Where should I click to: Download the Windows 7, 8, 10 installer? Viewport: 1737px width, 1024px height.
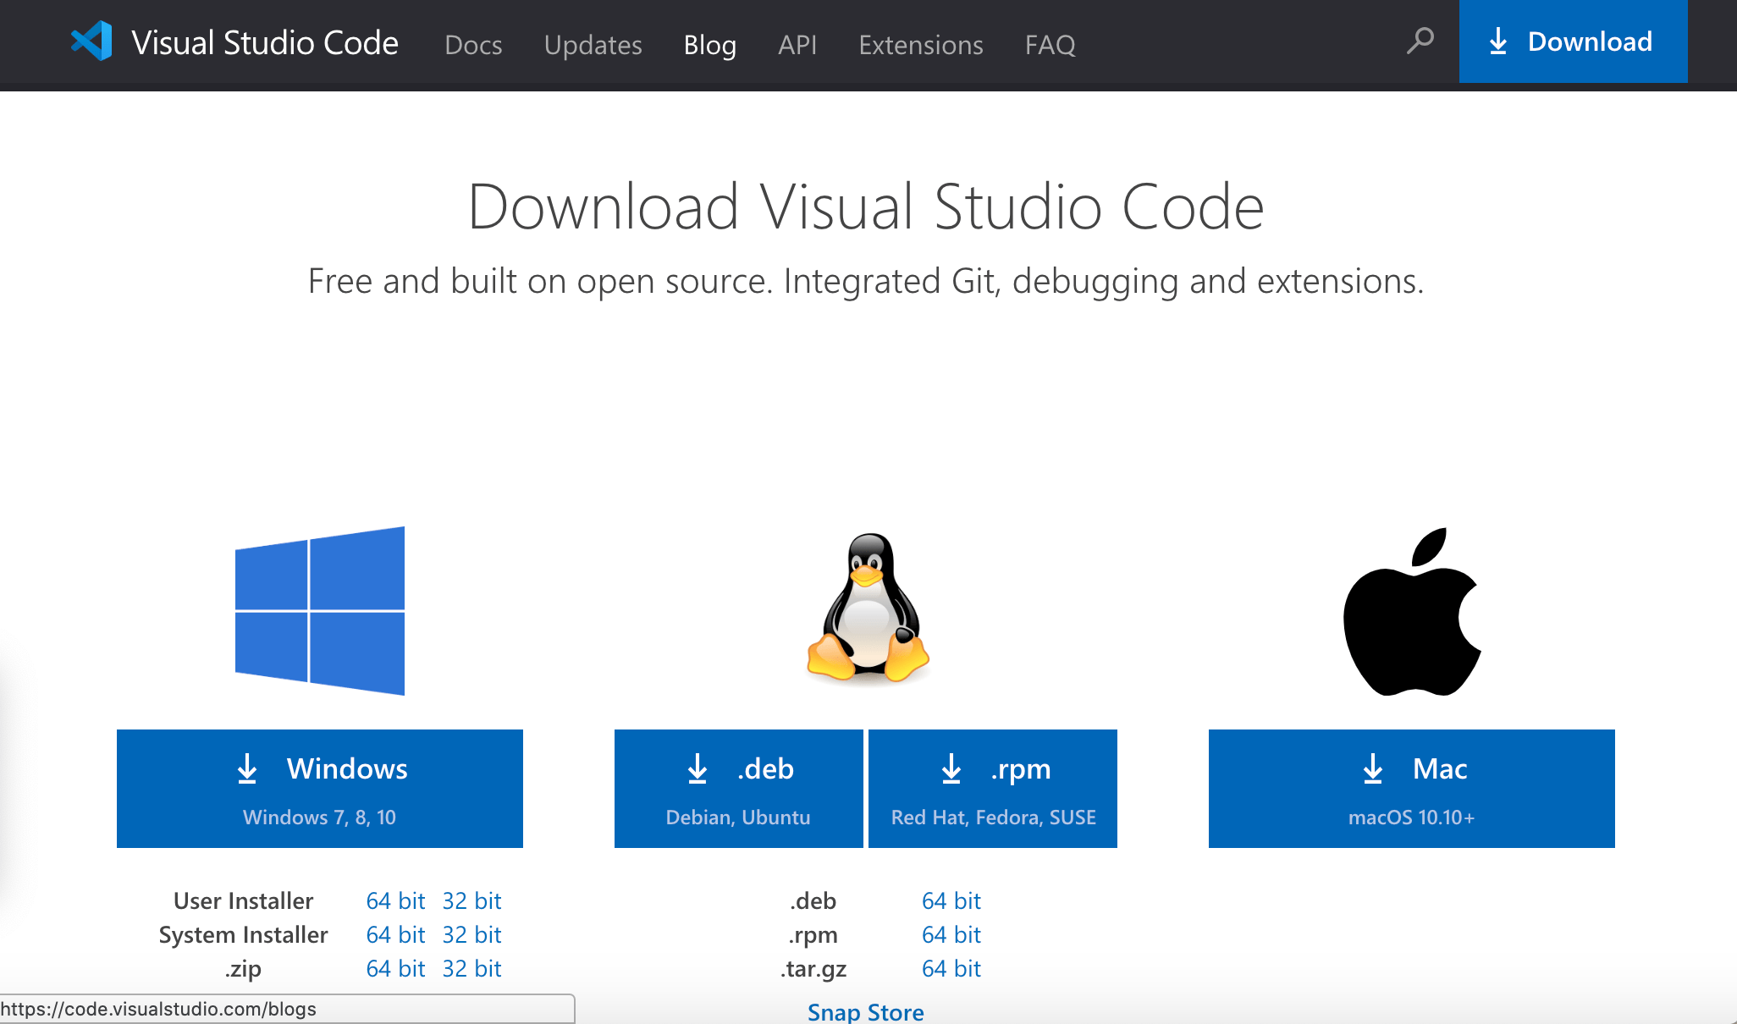(320, 789)
